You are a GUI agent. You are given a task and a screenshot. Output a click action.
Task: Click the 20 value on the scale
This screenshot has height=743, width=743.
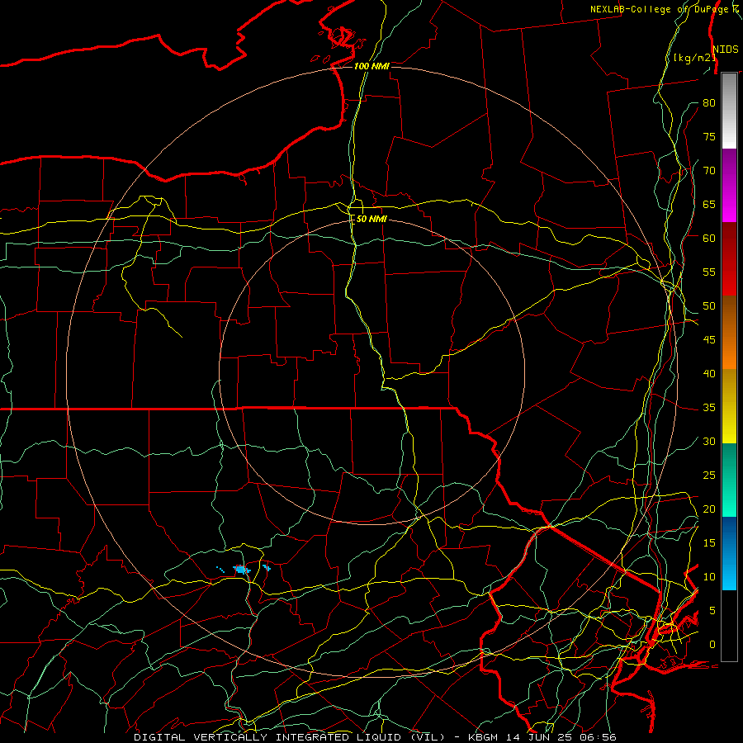click(709, 509)
